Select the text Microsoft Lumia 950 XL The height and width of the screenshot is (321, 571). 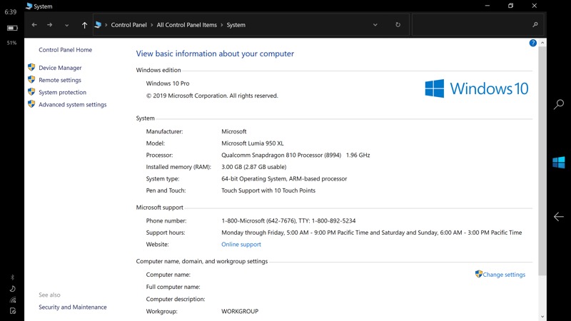[x=253, y=143]
